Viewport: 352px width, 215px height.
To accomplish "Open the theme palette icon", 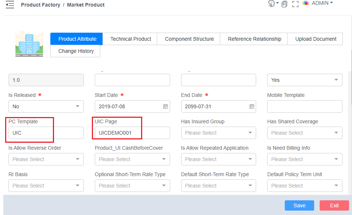I will point(272,4).
